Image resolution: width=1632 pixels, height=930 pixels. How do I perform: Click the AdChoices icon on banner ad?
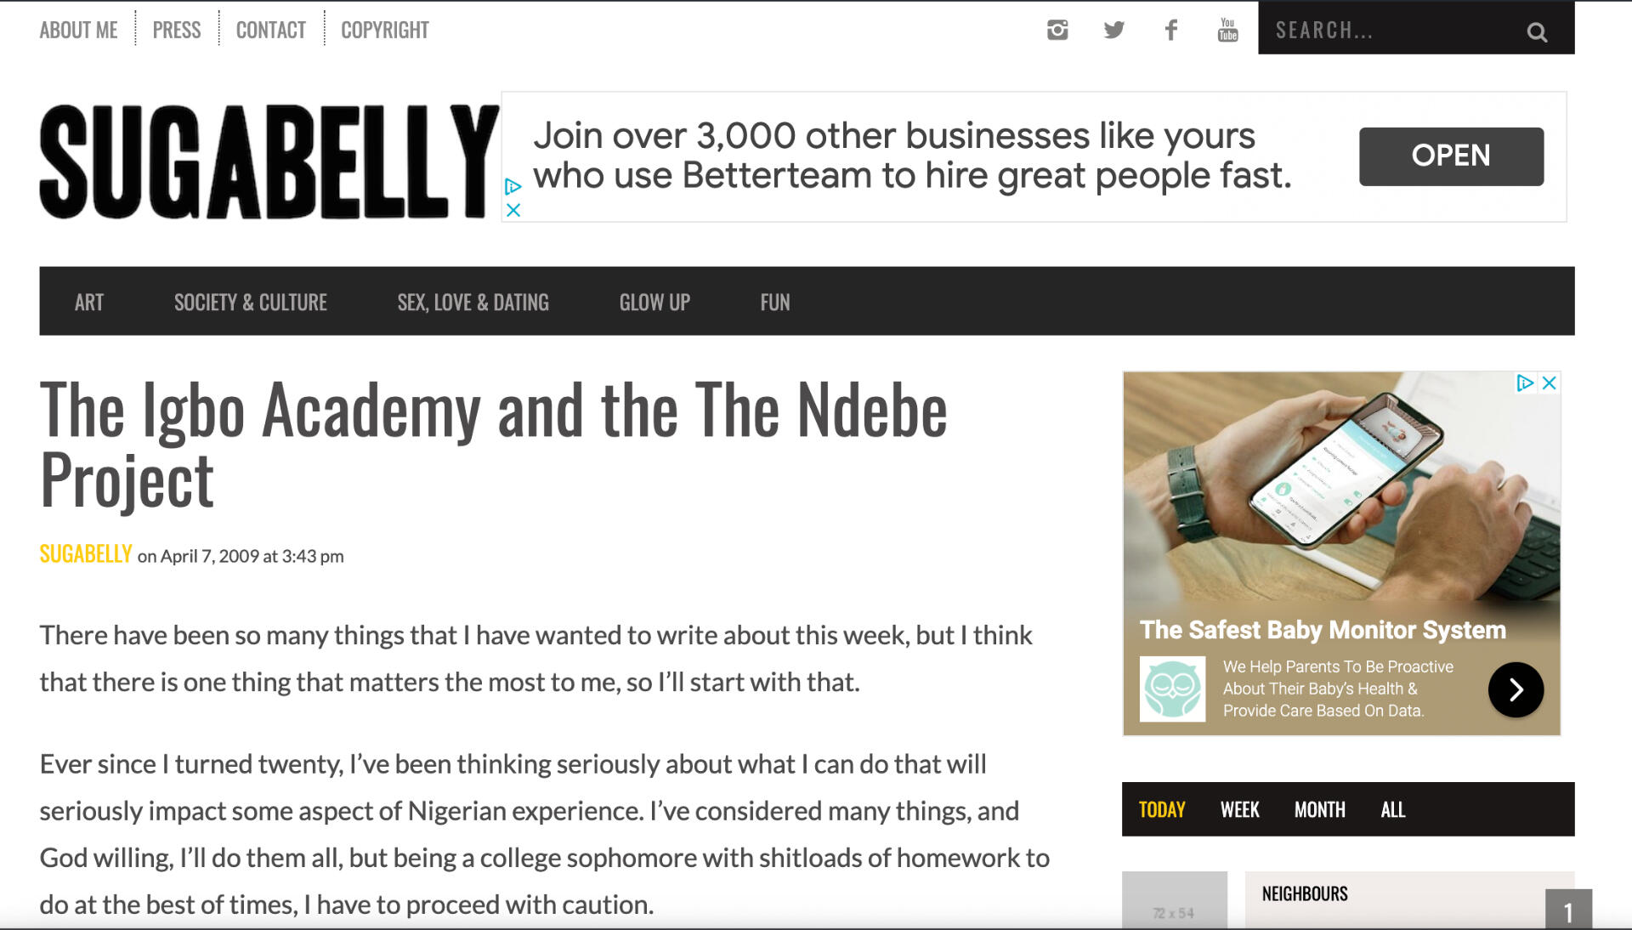click(513, 186)
